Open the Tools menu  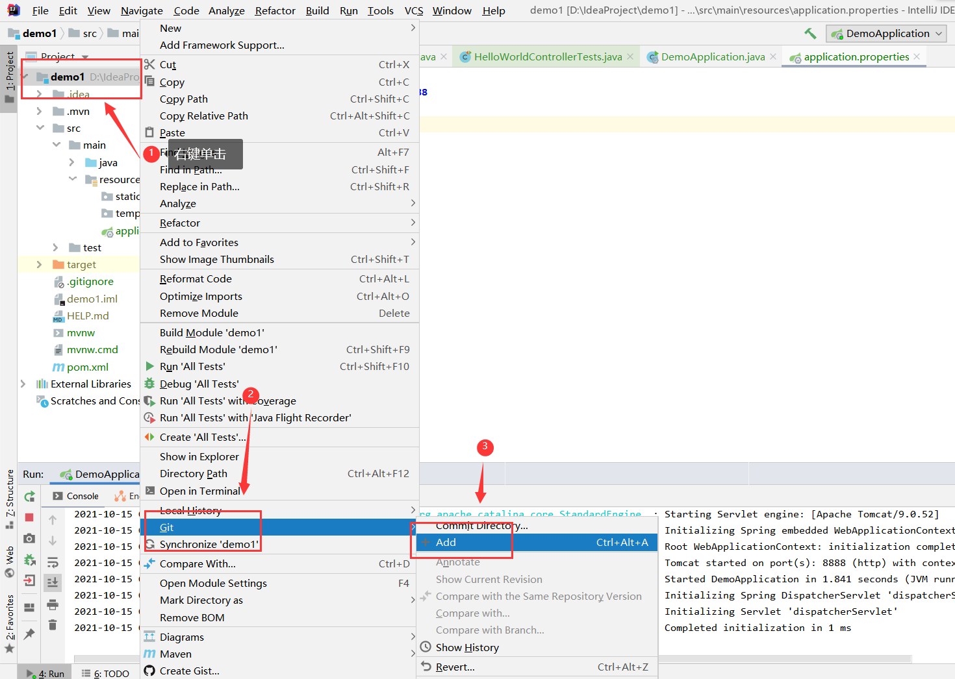(380, 10)
